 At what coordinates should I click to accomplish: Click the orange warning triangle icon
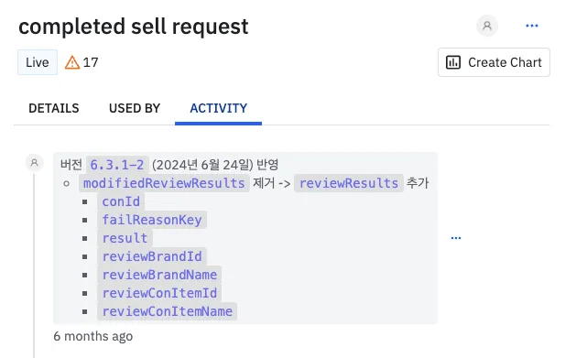pos(72,62)
